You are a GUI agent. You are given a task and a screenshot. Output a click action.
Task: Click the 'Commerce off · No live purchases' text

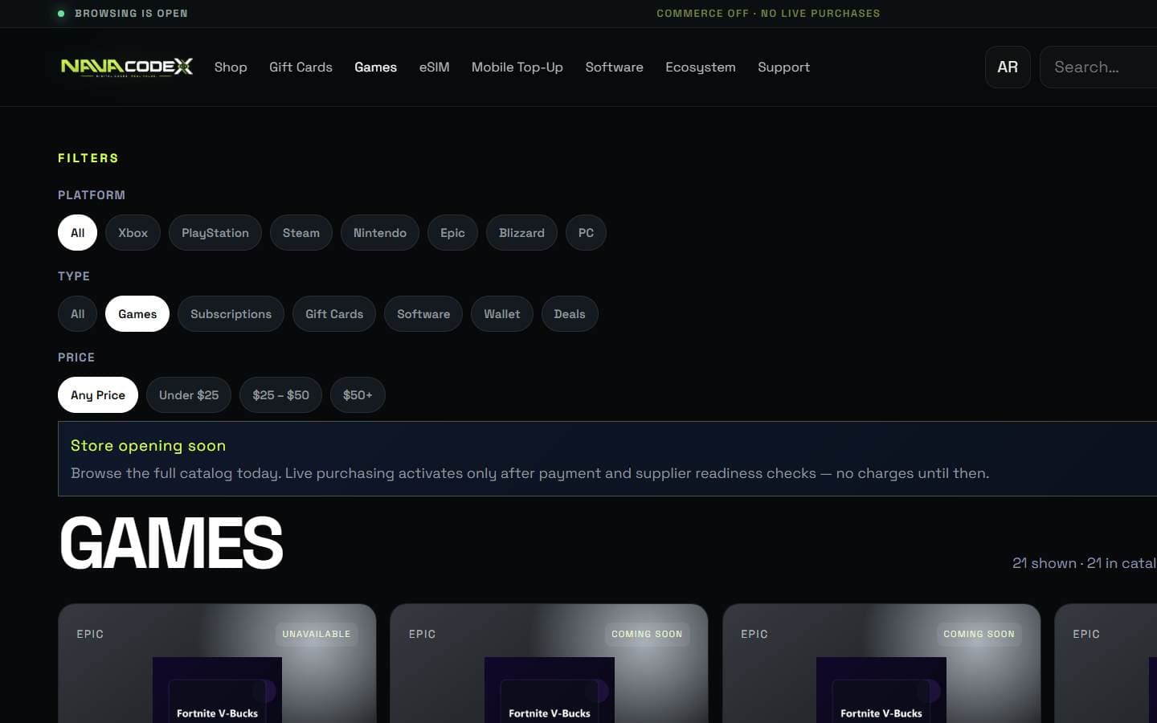coord(768,14)
